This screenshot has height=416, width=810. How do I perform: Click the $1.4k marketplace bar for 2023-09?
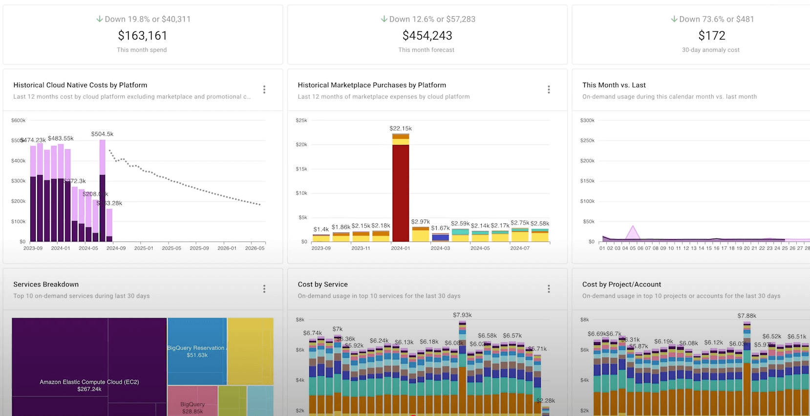tap(321, 238)
